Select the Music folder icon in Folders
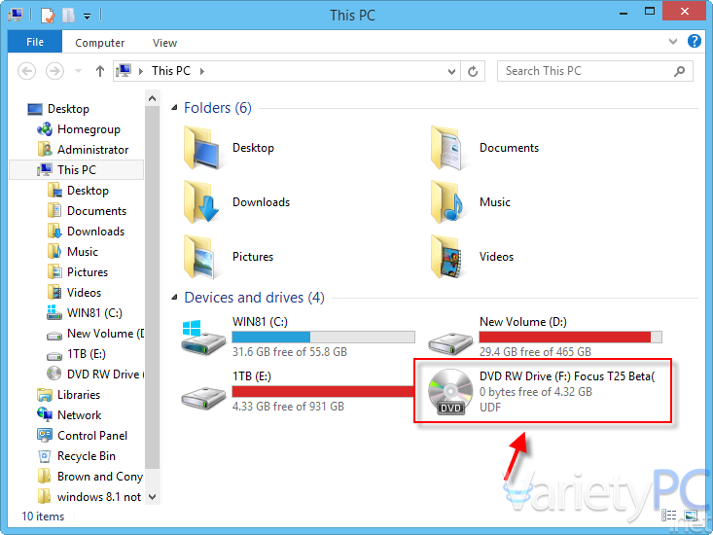Viewport: 713px width, 535px height. [447, 202]
